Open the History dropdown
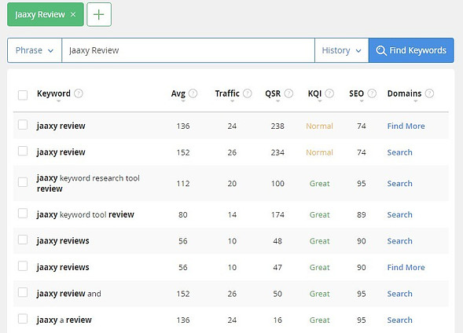 342,50
